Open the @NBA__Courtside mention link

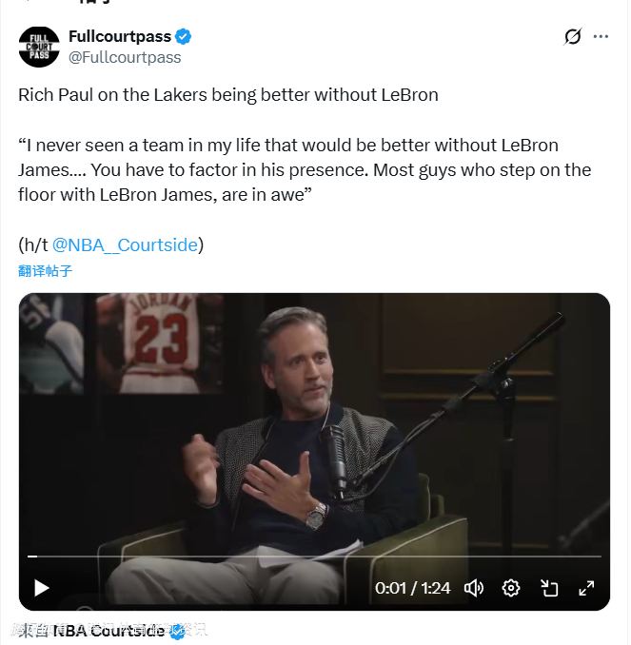pyautogui.click(x=125, y=244)
